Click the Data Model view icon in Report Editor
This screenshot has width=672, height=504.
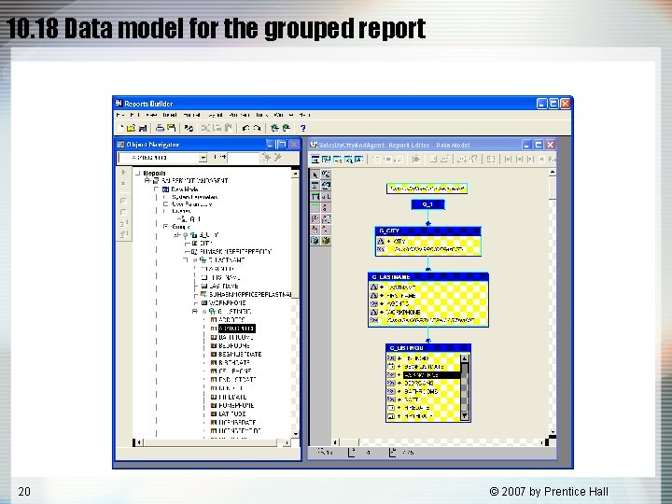coord(315,159)
